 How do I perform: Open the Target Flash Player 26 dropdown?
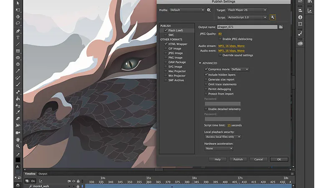coord(247,10)
